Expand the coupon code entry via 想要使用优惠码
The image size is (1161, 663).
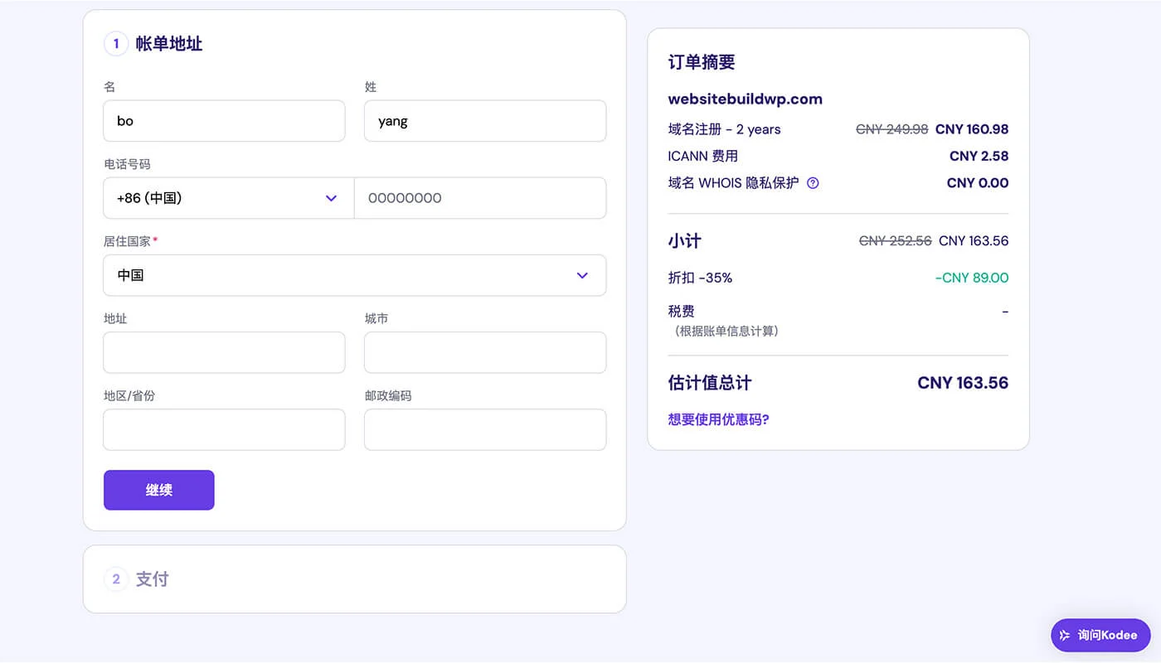(718, 419)
